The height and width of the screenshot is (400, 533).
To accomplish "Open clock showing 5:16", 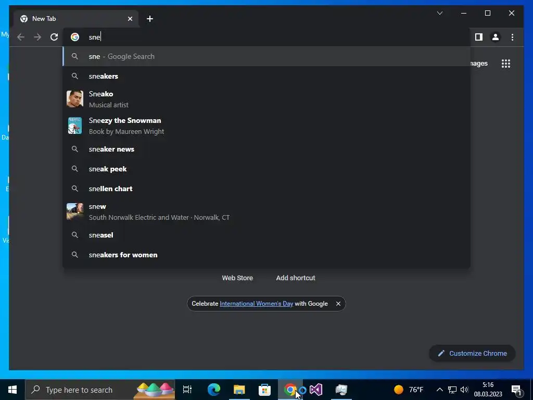I will coord(488,390).
